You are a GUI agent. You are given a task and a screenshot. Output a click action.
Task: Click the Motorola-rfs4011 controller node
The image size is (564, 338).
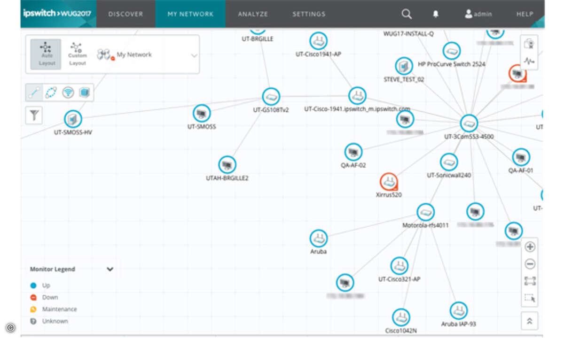425,212
